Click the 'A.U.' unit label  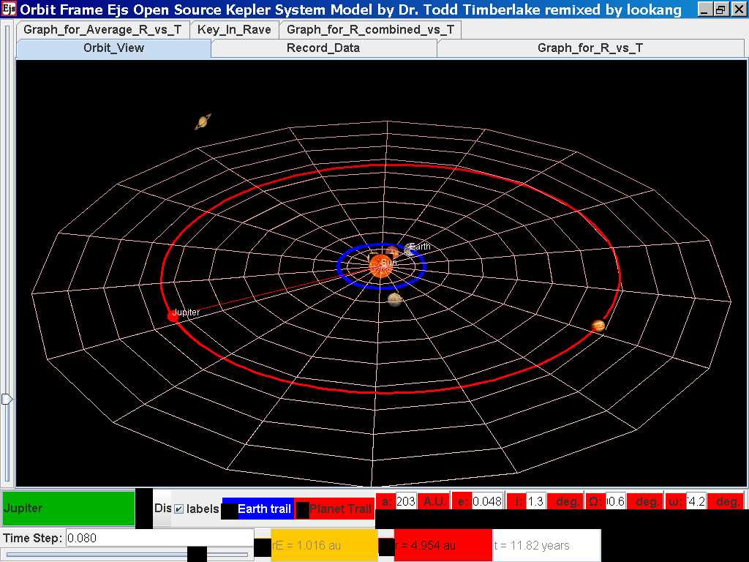434,501
